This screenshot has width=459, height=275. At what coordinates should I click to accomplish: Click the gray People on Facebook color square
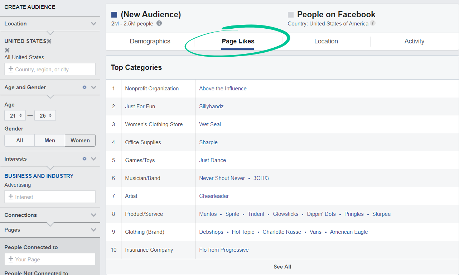pyautogui.click(x=291, y=15)
